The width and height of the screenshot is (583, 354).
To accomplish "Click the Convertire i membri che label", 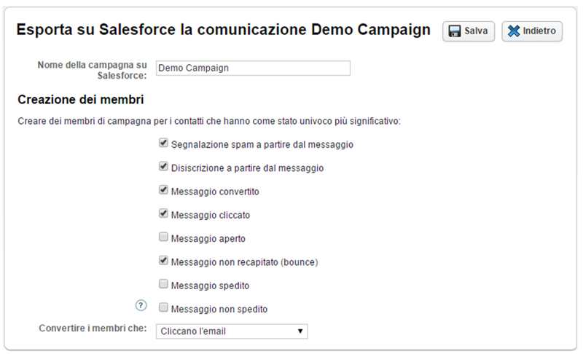I will pos(93,329).
